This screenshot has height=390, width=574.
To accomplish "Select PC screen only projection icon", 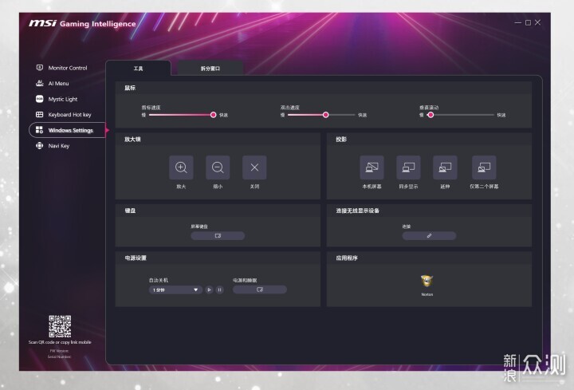I will [372, 167].
